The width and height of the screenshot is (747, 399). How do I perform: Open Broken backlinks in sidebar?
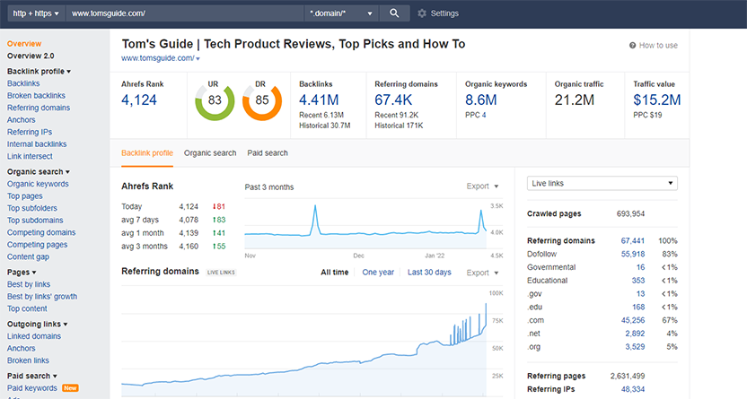pyautogui.click(x=36, y=96)
